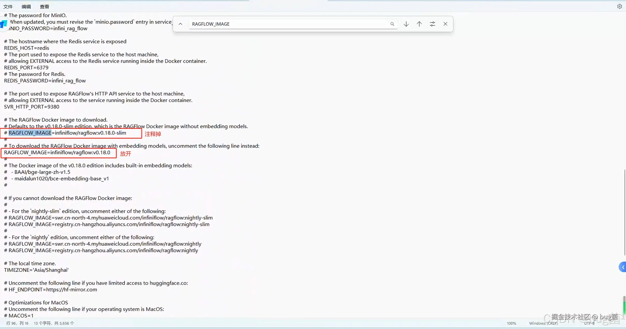Viewport: 626px width, 329px height.
Task: Go to previous match with the up arrow
Action: pos(419,24)
